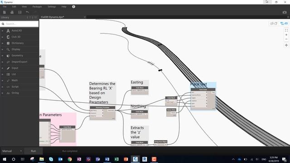
Task: Select the Extracts the 'z' value note
Action: coord(137,132)
